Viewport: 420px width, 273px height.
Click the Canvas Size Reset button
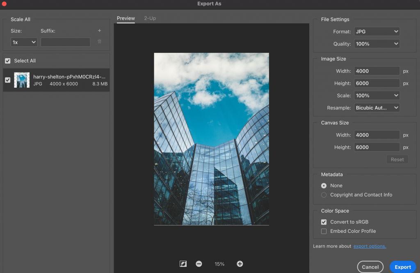pyautogui.click(x=397, y=159)
